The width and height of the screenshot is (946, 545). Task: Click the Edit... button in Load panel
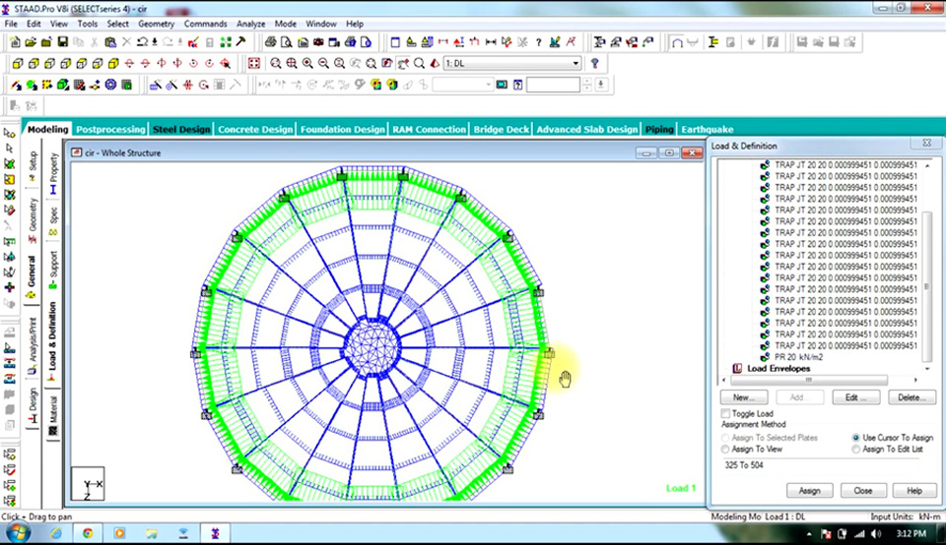tap(854, 397)
